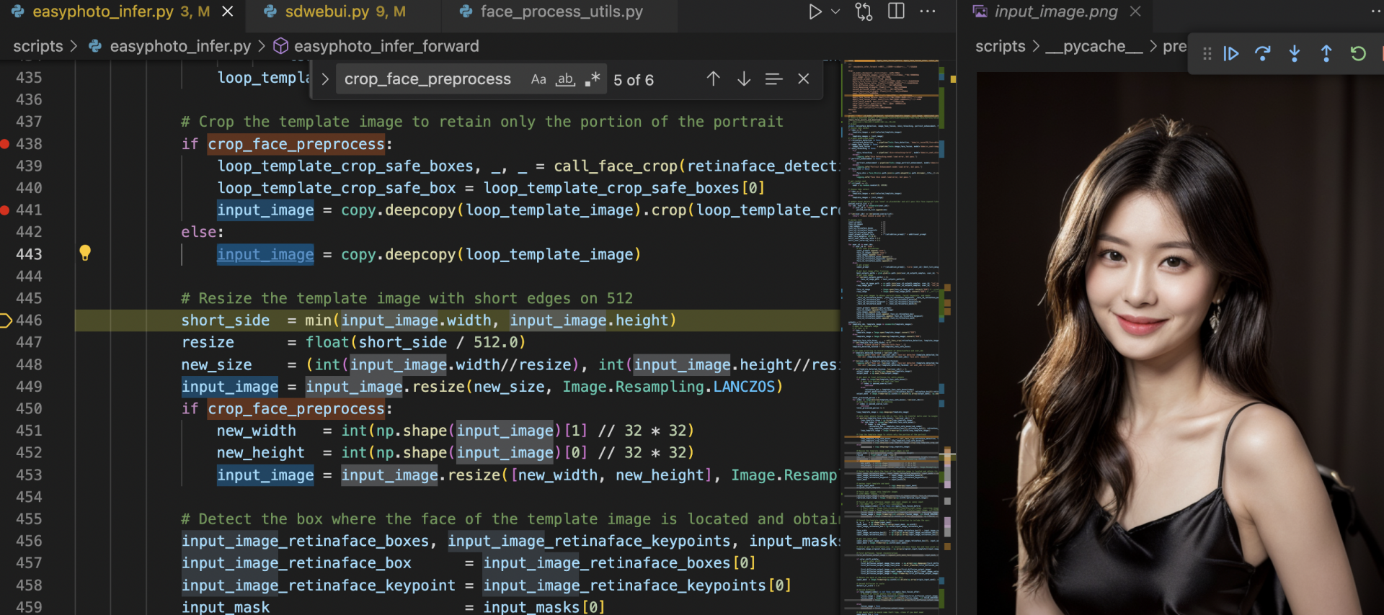Toggle breakpoint on line 441

pos(4,210)
